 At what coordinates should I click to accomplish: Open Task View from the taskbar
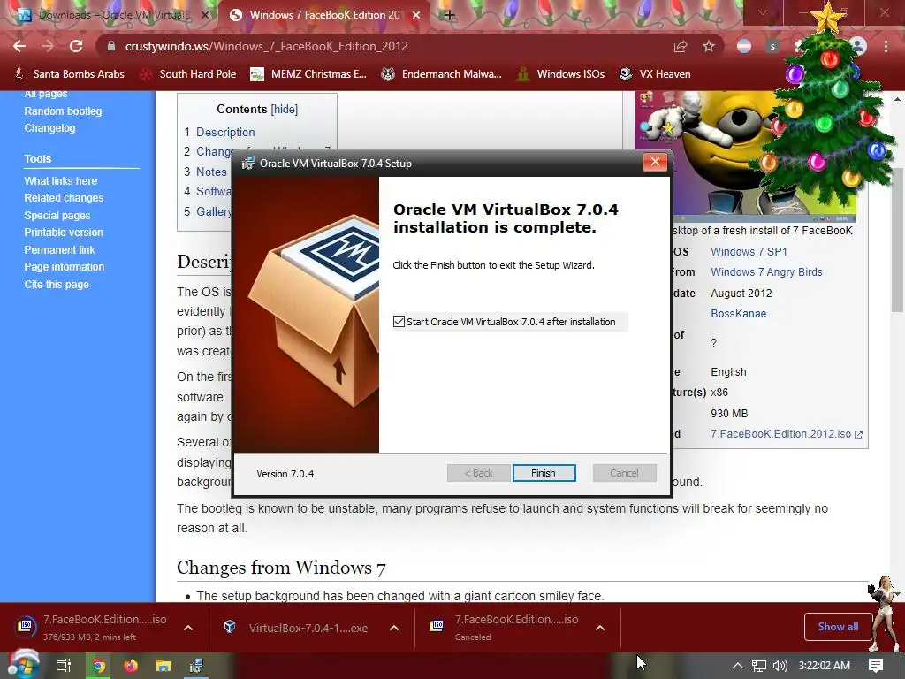[63, 666]
